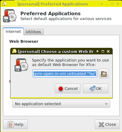Screen dimensions: 122x132
Task: Click the up-arrow icon in the yellow Preferred Applications title bar
Action: (x=102, y=4)
